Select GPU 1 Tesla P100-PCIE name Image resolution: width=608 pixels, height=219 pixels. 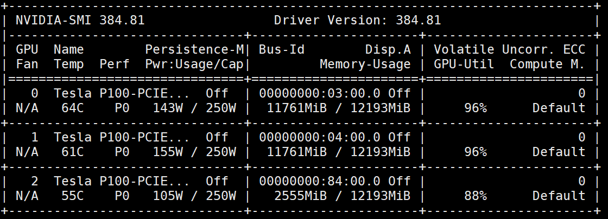[122, 137]
